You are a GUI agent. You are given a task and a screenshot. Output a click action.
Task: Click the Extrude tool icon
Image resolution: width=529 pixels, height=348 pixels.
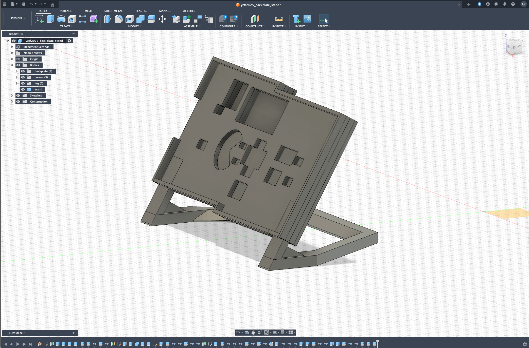[x=50, y=19]
